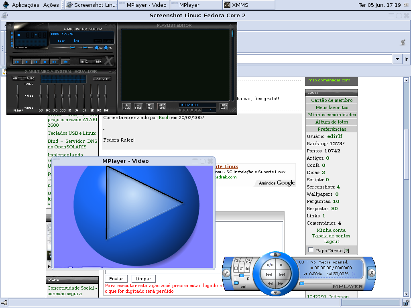The width and height of the screenshot is (411, 308).
Task: Switch to XMMS taskbar item
Action: (249, 5)
